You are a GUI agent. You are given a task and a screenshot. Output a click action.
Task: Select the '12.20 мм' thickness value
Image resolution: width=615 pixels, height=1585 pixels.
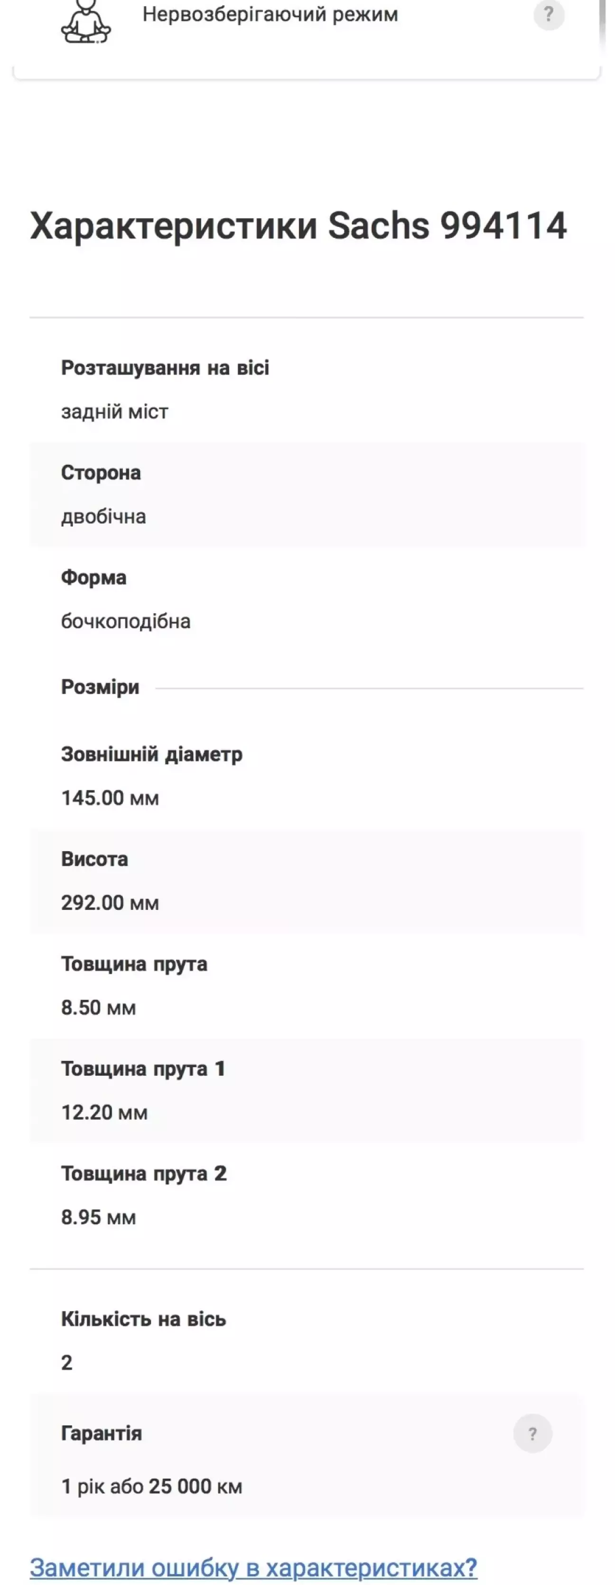tap(104, 1113)
